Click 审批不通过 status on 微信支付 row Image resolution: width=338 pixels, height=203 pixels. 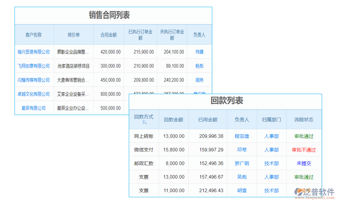303,150
